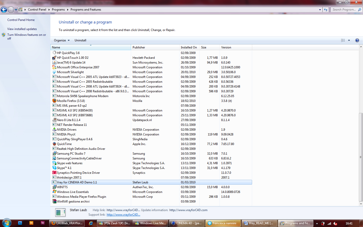The image size is (363, 227).
Task: Open the View installed updates link
Action: (x=22, y=29)
